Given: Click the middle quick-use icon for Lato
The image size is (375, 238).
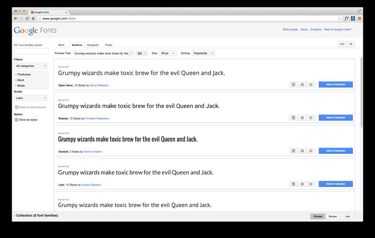Looking at the screenshot, I should click(x=302, y=184).
